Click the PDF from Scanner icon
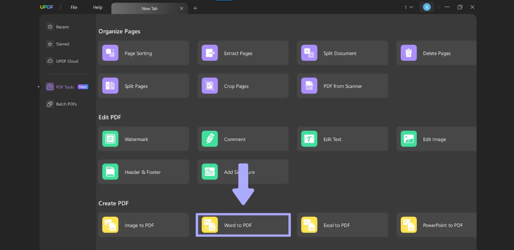This screenshot has width=514, height=250. [309, 86]
